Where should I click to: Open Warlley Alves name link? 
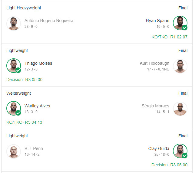pyautogui.click(x=37, y=106)
